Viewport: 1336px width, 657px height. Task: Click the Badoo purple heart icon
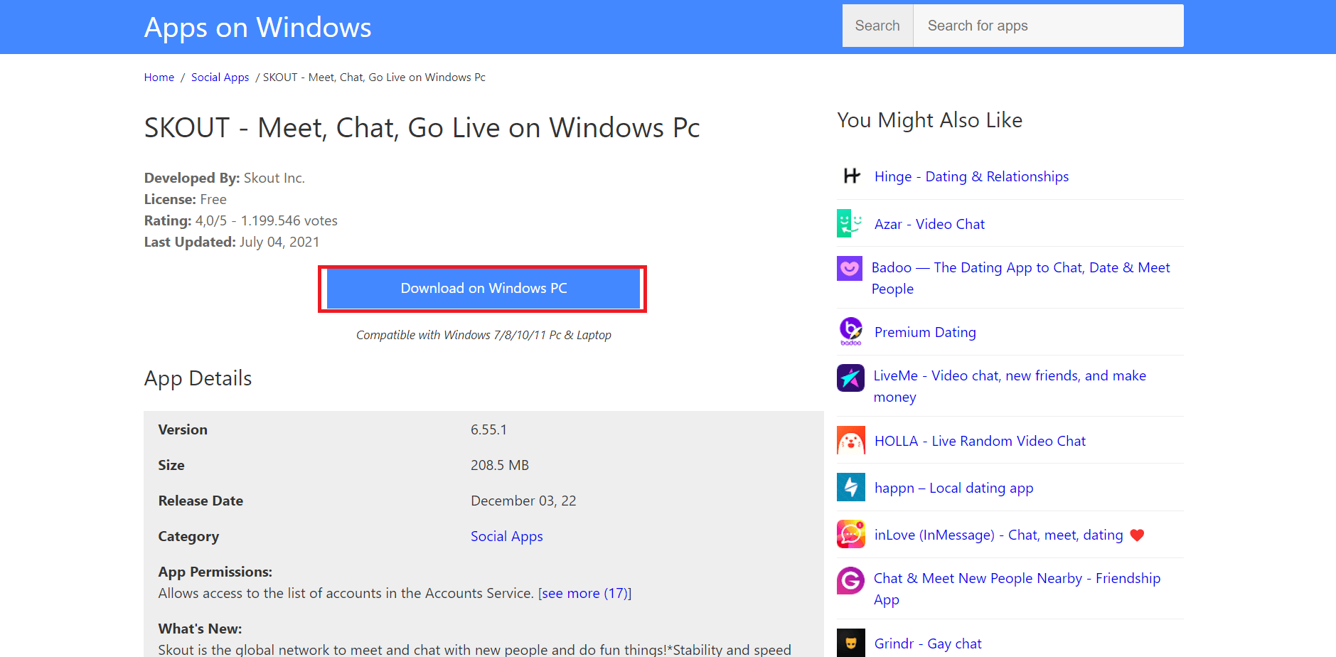click(850, 268)
